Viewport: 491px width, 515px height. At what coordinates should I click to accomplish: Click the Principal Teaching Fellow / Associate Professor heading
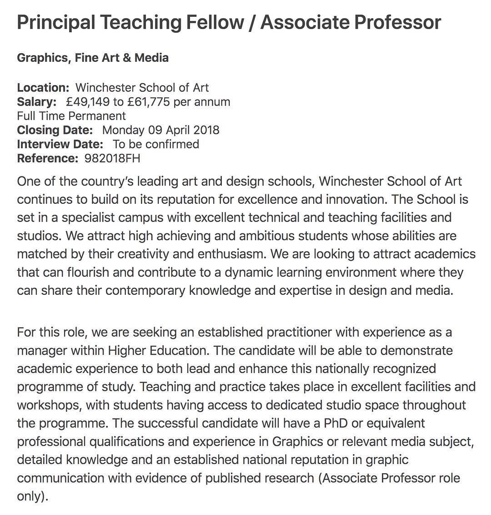[x=229, y=22]
